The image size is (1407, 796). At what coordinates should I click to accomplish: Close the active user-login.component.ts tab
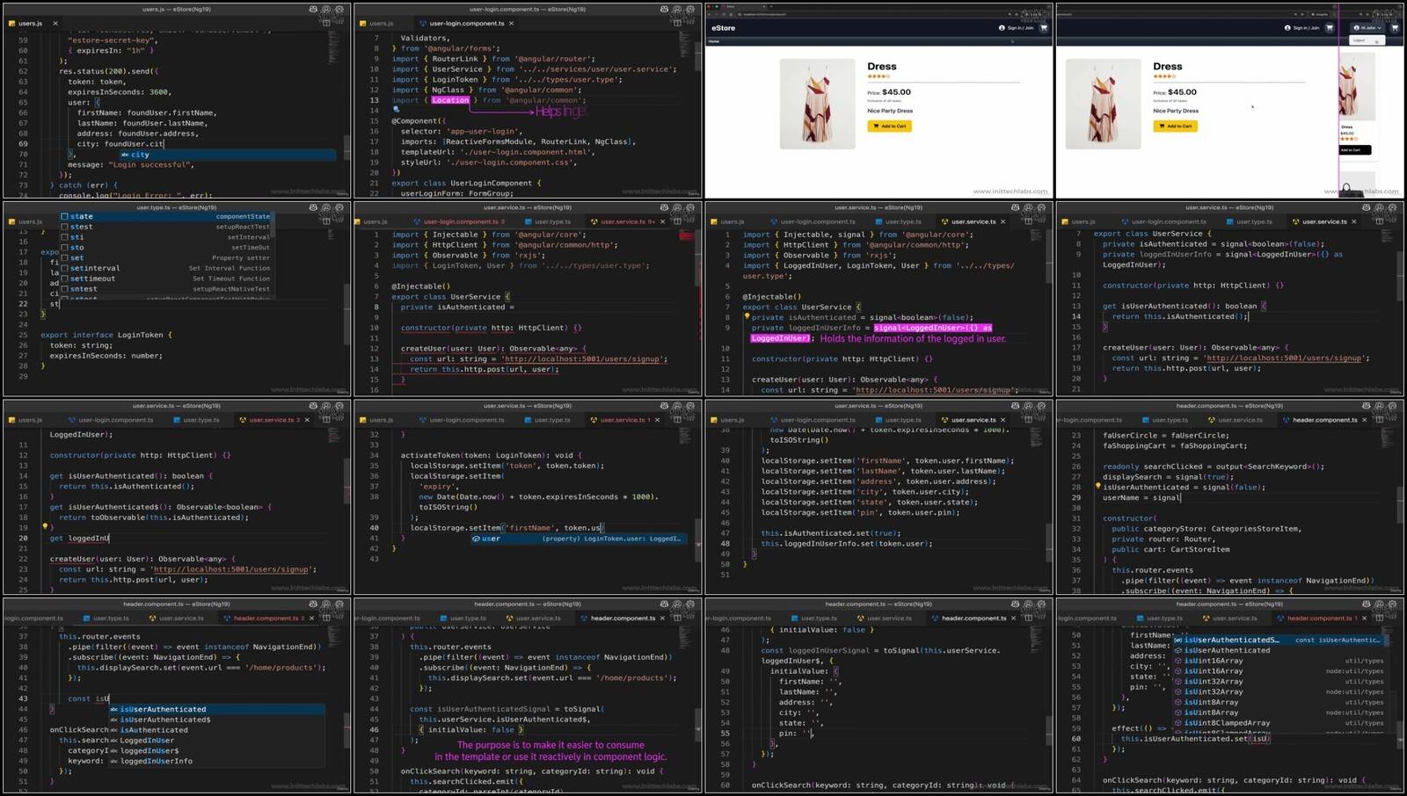(x=511, y=24)
